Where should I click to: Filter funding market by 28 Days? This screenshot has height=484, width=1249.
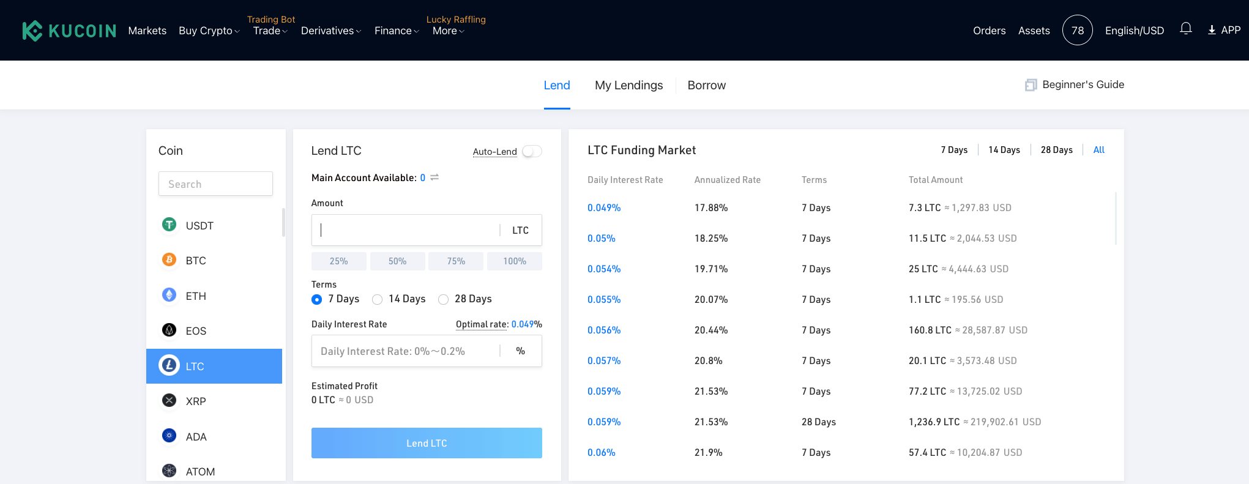1057,150
